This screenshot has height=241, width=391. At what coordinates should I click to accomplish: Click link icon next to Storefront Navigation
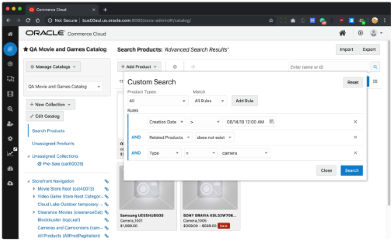pos(106,181)
